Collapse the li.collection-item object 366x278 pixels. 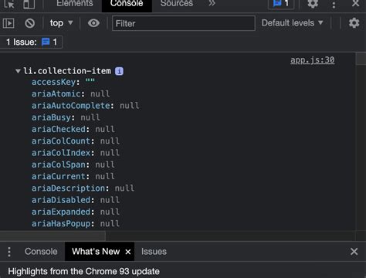pyautogui.click(x=18, y=71)
